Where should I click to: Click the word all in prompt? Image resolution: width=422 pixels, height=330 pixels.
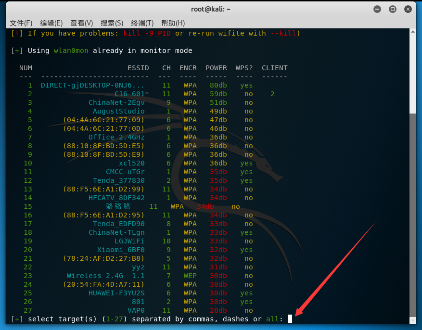click(272, 319)
